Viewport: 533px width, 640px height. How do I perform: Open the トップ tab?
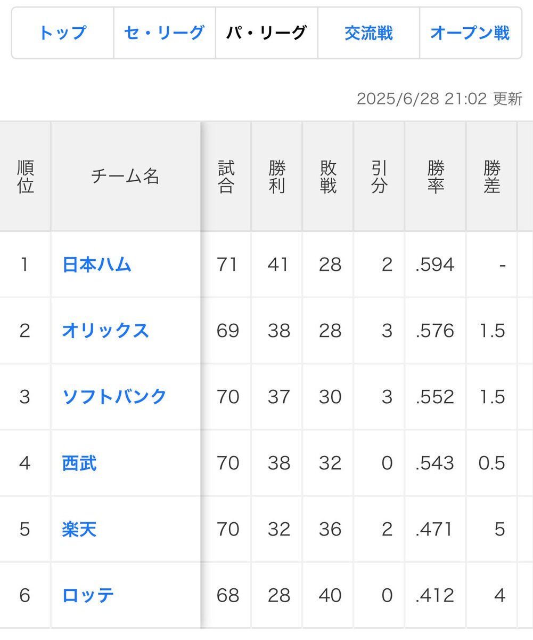tap(62, 33)
